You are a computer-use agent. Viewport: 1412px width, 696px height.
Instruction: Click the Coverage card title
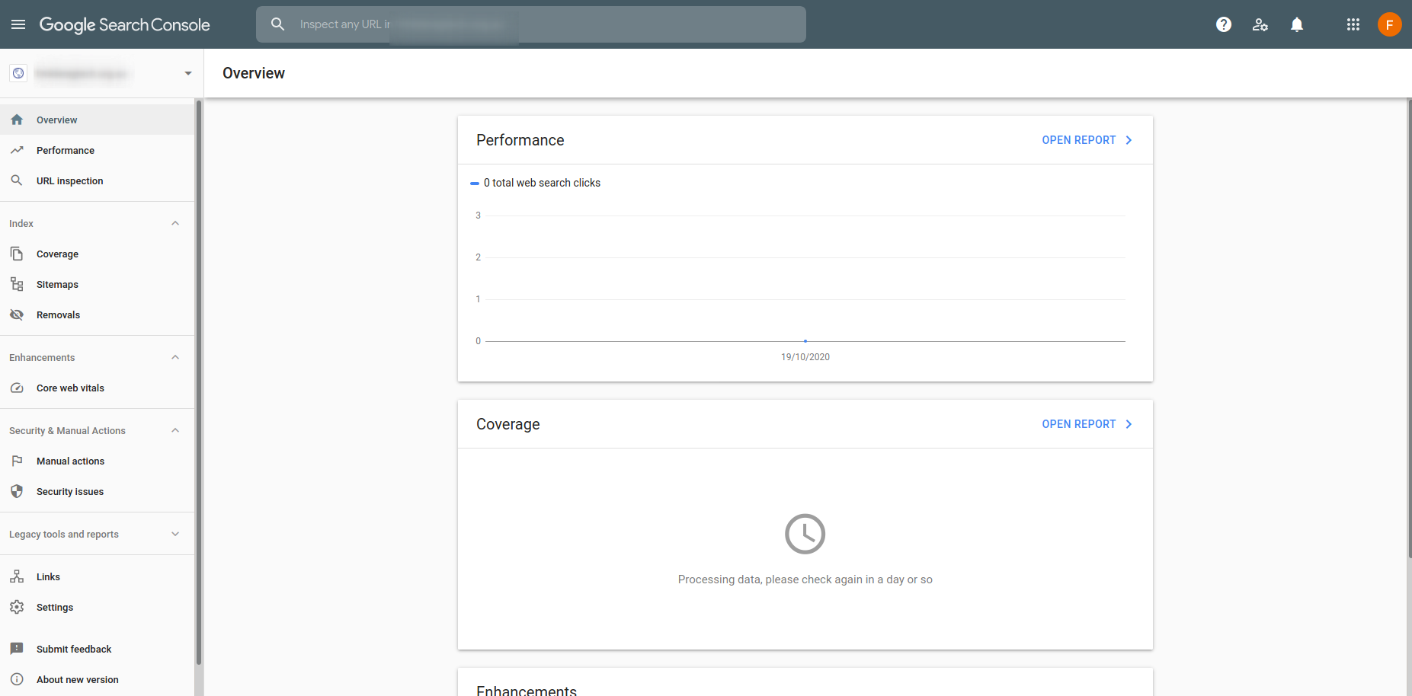[508, 424]
